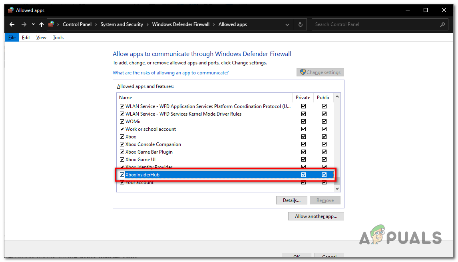Toggle Private checkbox for WOMic
458x262 pixels.
coord(303,121)
